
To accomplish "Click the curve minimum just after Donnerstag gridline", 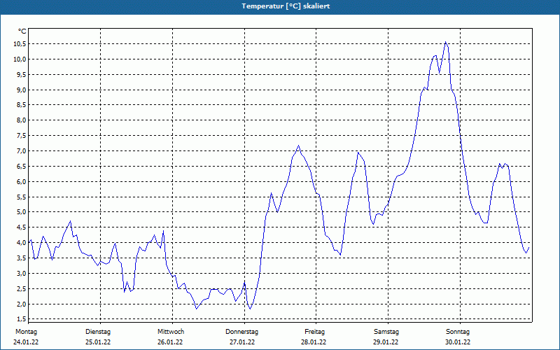I will pyautogui.click(x=250, y=309).
